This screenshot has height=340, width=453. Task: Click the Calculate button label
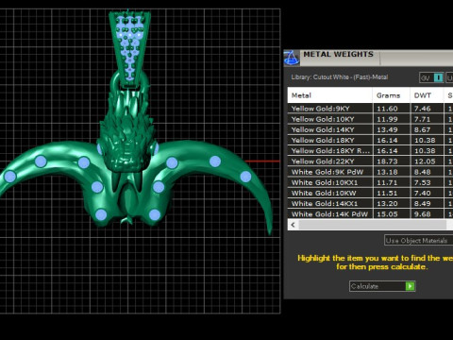[x=364, y=286]
